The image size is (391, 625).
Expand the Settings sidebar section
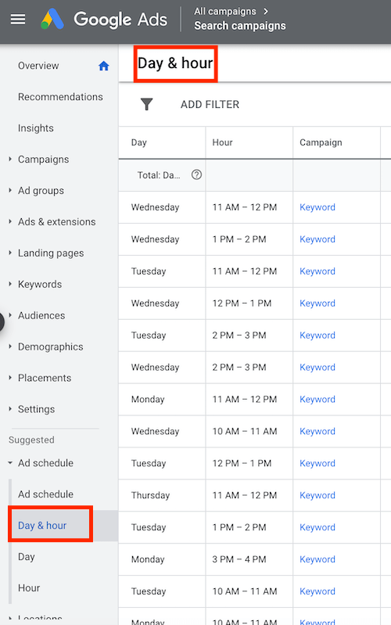[x=10, y=409]
